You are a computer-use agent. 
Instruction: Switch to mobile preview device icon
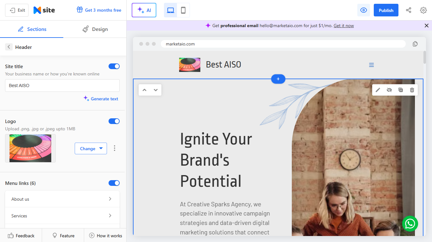pyautogui.click(x=183, y=10)
